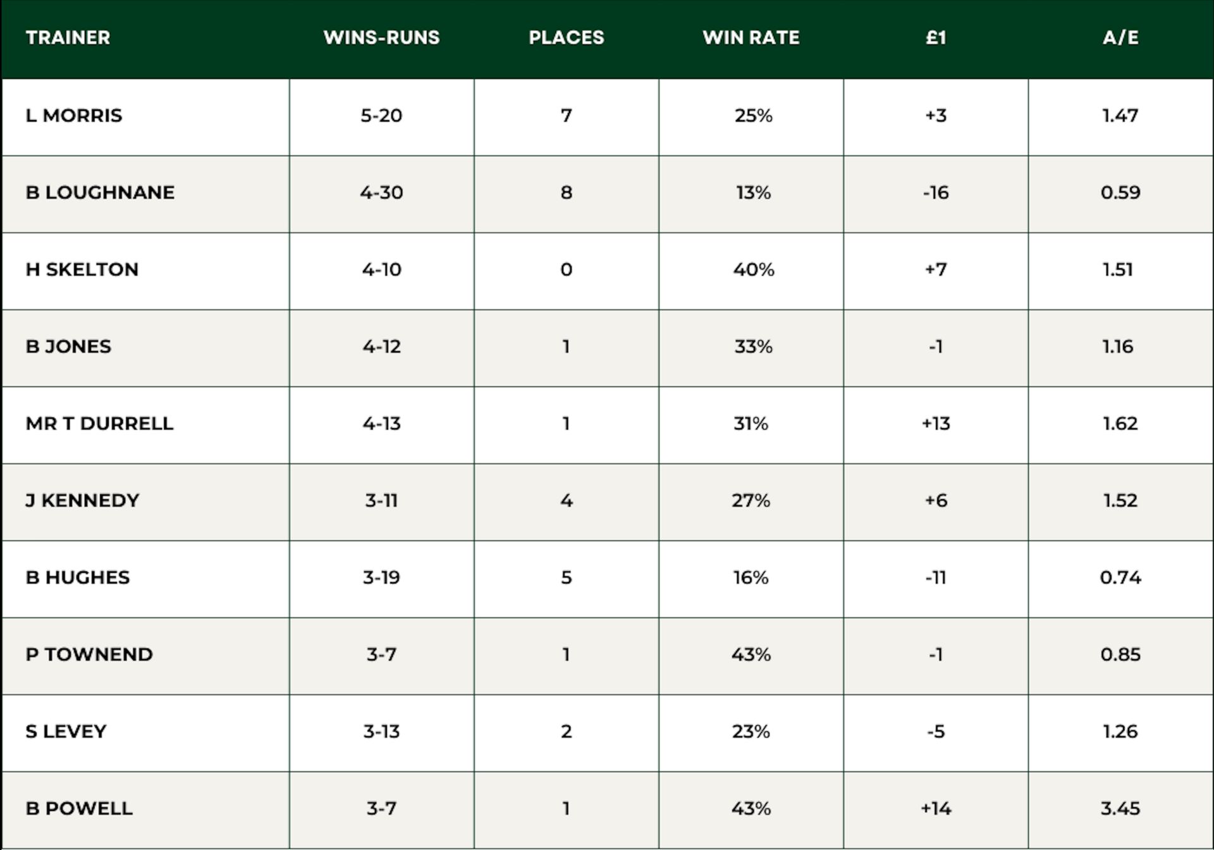Select the 4-30 wins-runs cell
Screen dimensions: 1214x850
pos(381,192)
